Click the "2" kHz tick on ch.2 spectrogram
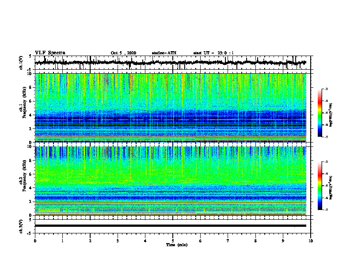350x270 pixels. (x=30, y=202)
